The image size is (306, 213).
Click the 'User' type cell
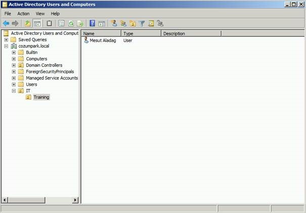(x=127, y=40)
